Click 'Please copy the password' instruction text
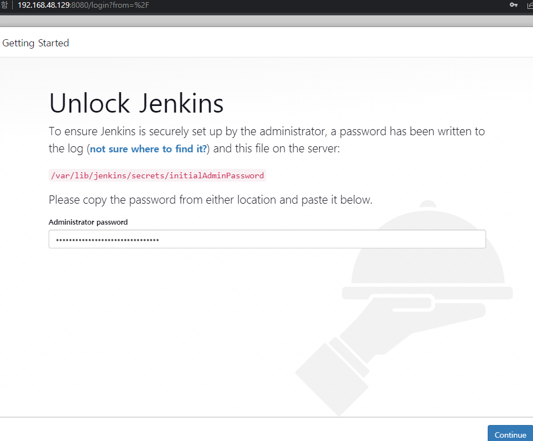The width and height of the screenshot is (533, 441). 210,200
